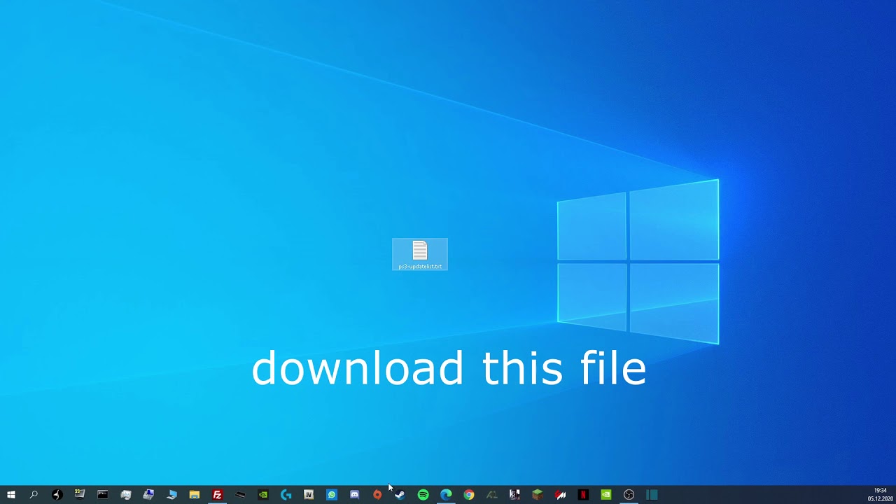
Task: Open the teal two-panel app icon
Action: pos(652,495)
